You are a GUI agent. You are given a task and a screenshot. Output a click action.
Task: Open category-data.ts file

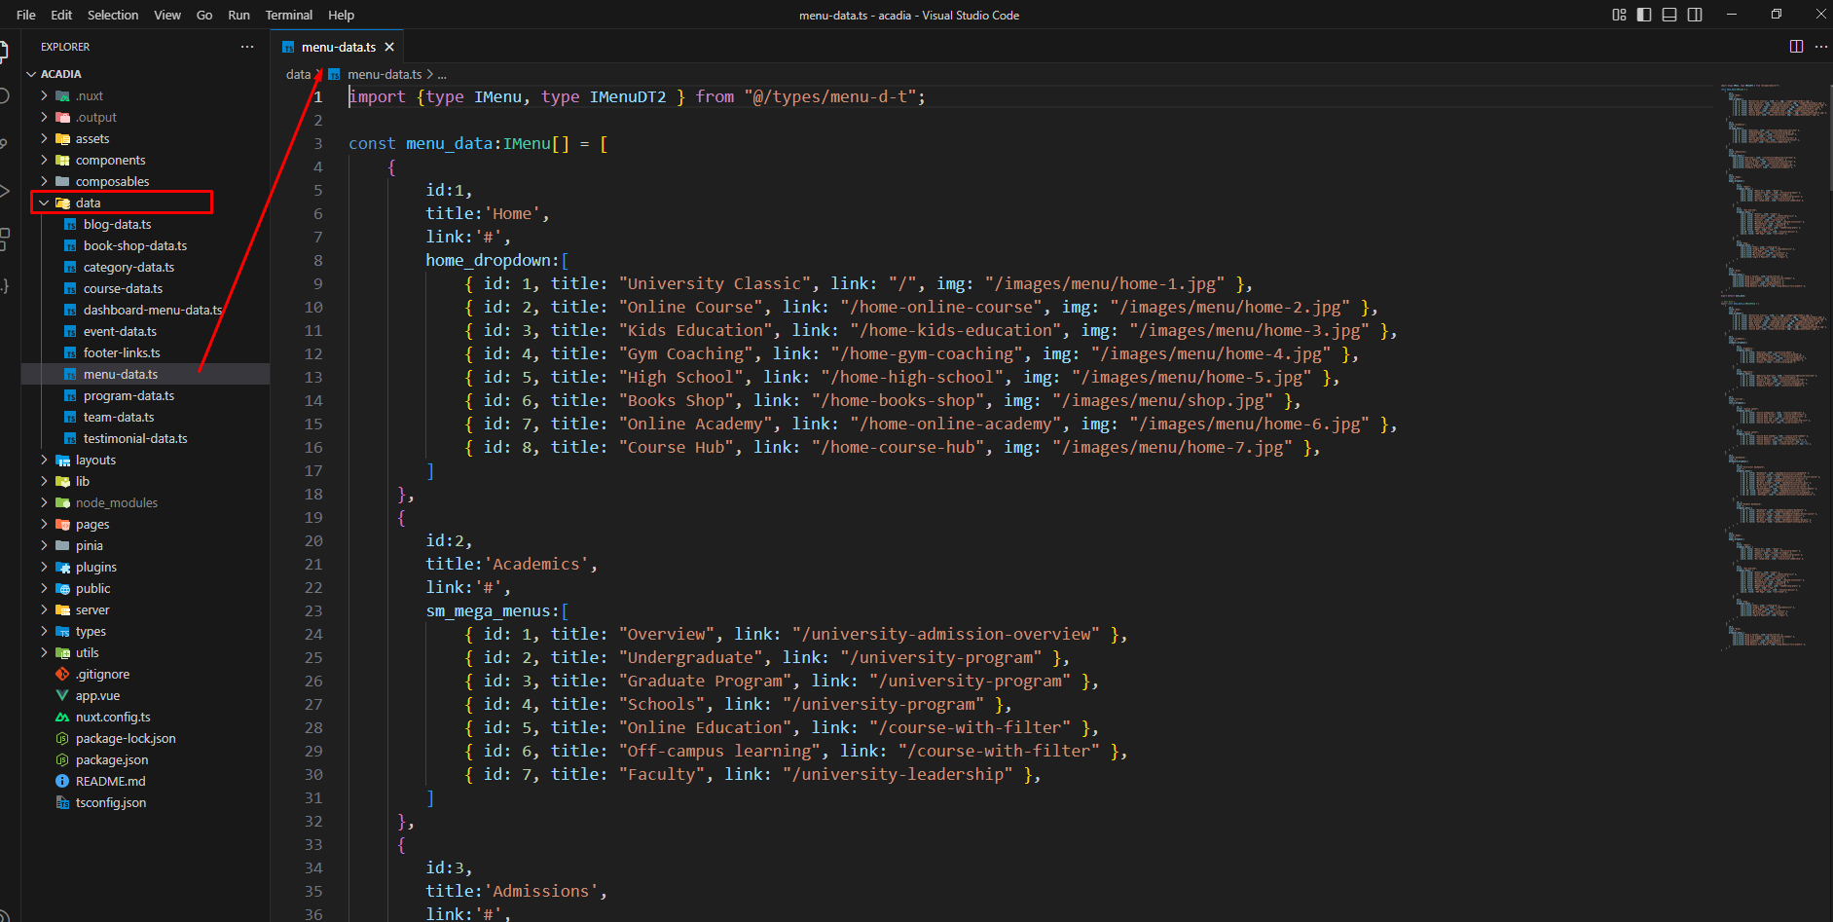pyautogui.click(x=146, y=267)
